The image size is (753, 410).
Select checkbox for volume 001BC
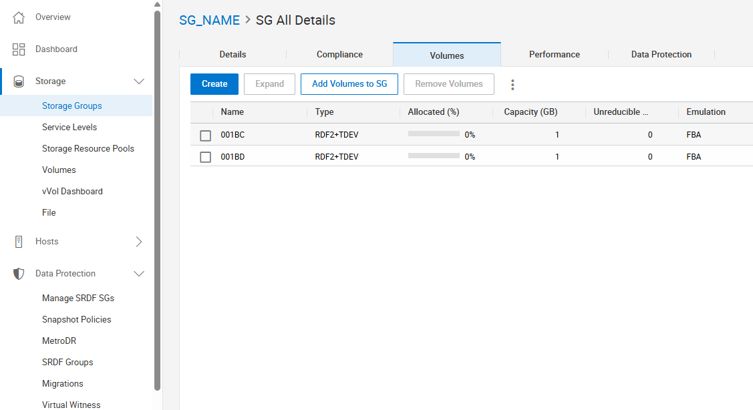(x=206, y=136)
